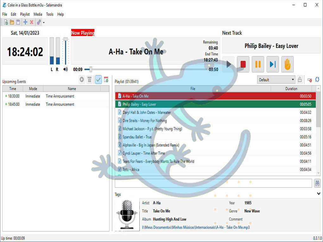Toggle the playlist padlock lock button
The width and height of the screenshot is (323, 242).
[x=300, y=80]
